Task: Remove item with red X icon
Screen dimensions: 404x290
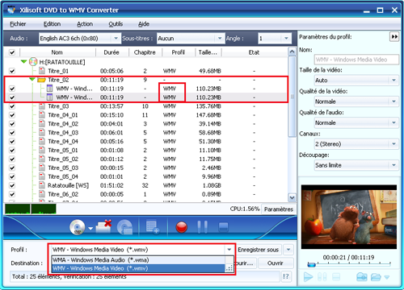Action: (104, 227)
